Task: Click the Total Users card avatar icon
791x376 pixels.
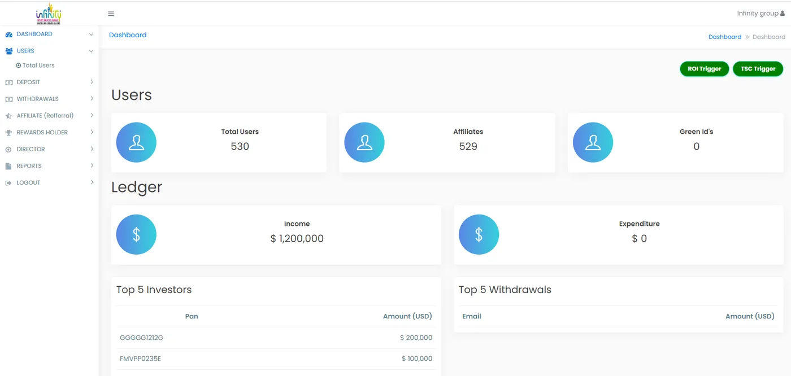Action: point(136,142)
